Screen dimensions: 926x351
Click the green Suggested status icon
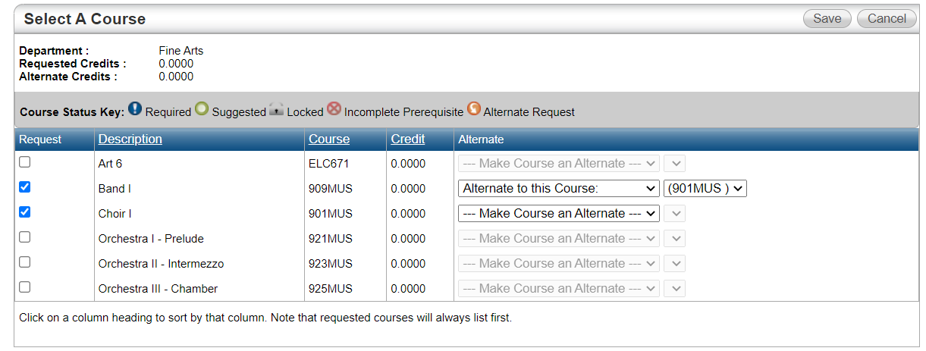(x=202, y=109)
